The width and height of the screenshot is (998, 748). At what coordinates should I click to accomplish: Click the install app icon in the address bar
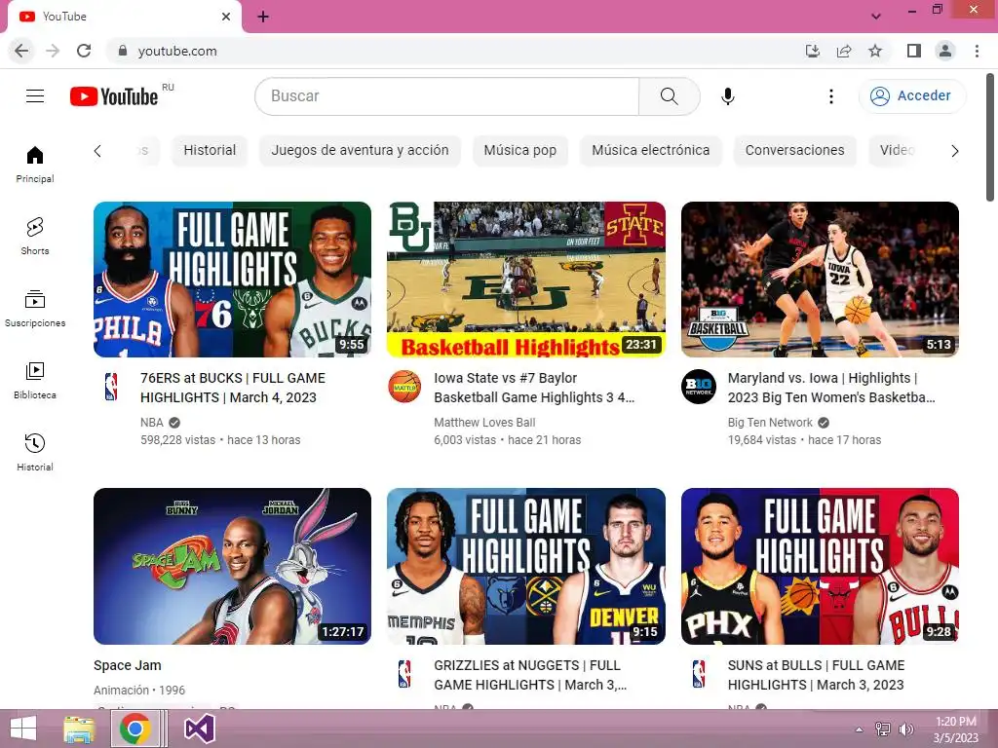[812, 51]
